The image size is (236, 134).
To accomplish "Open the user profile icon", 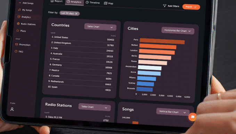I will pyautogui.click(x=12, y=109).
